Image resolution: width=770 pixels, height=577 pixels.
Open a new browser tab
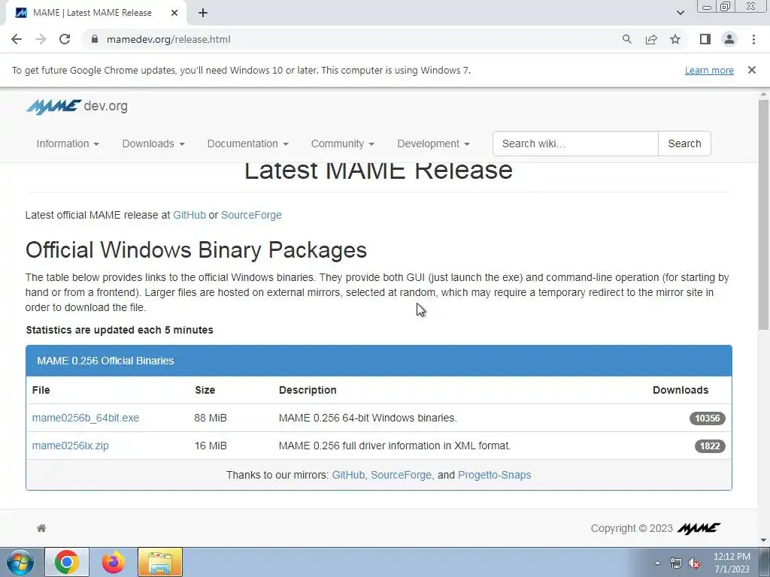[203, 13]
